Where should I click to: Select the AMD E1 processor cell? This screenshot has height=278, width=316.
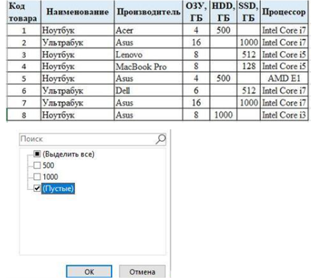[283, 79]
